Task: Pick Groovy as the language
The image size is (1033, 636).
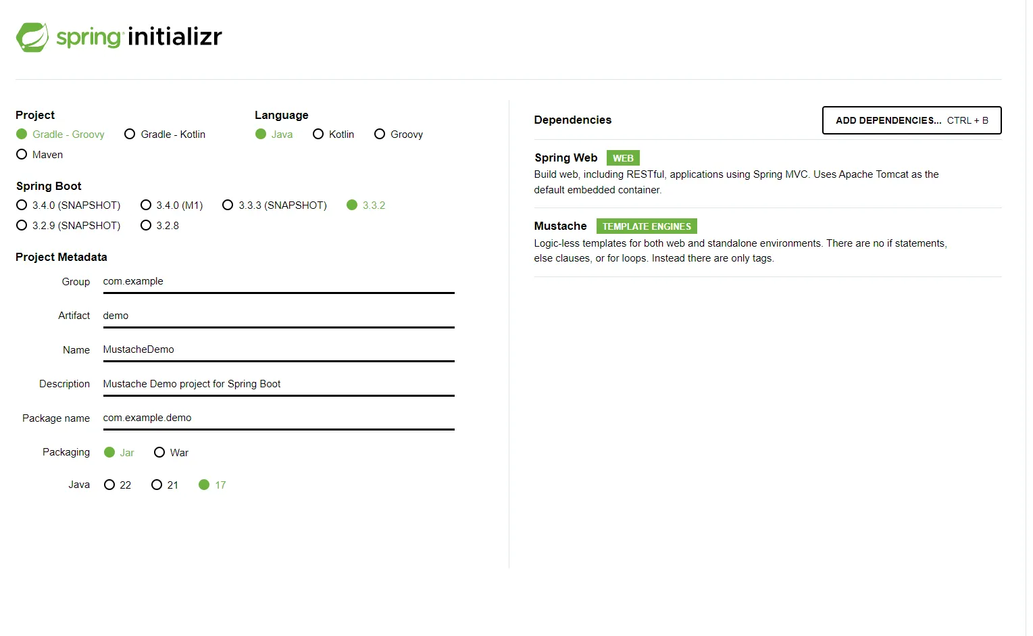Action: [x=380, y=134]
